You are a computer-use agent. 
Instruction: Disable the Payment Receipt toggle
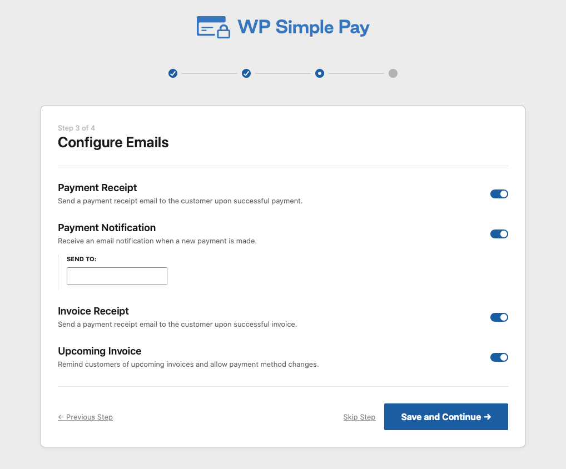click(499, 194)
